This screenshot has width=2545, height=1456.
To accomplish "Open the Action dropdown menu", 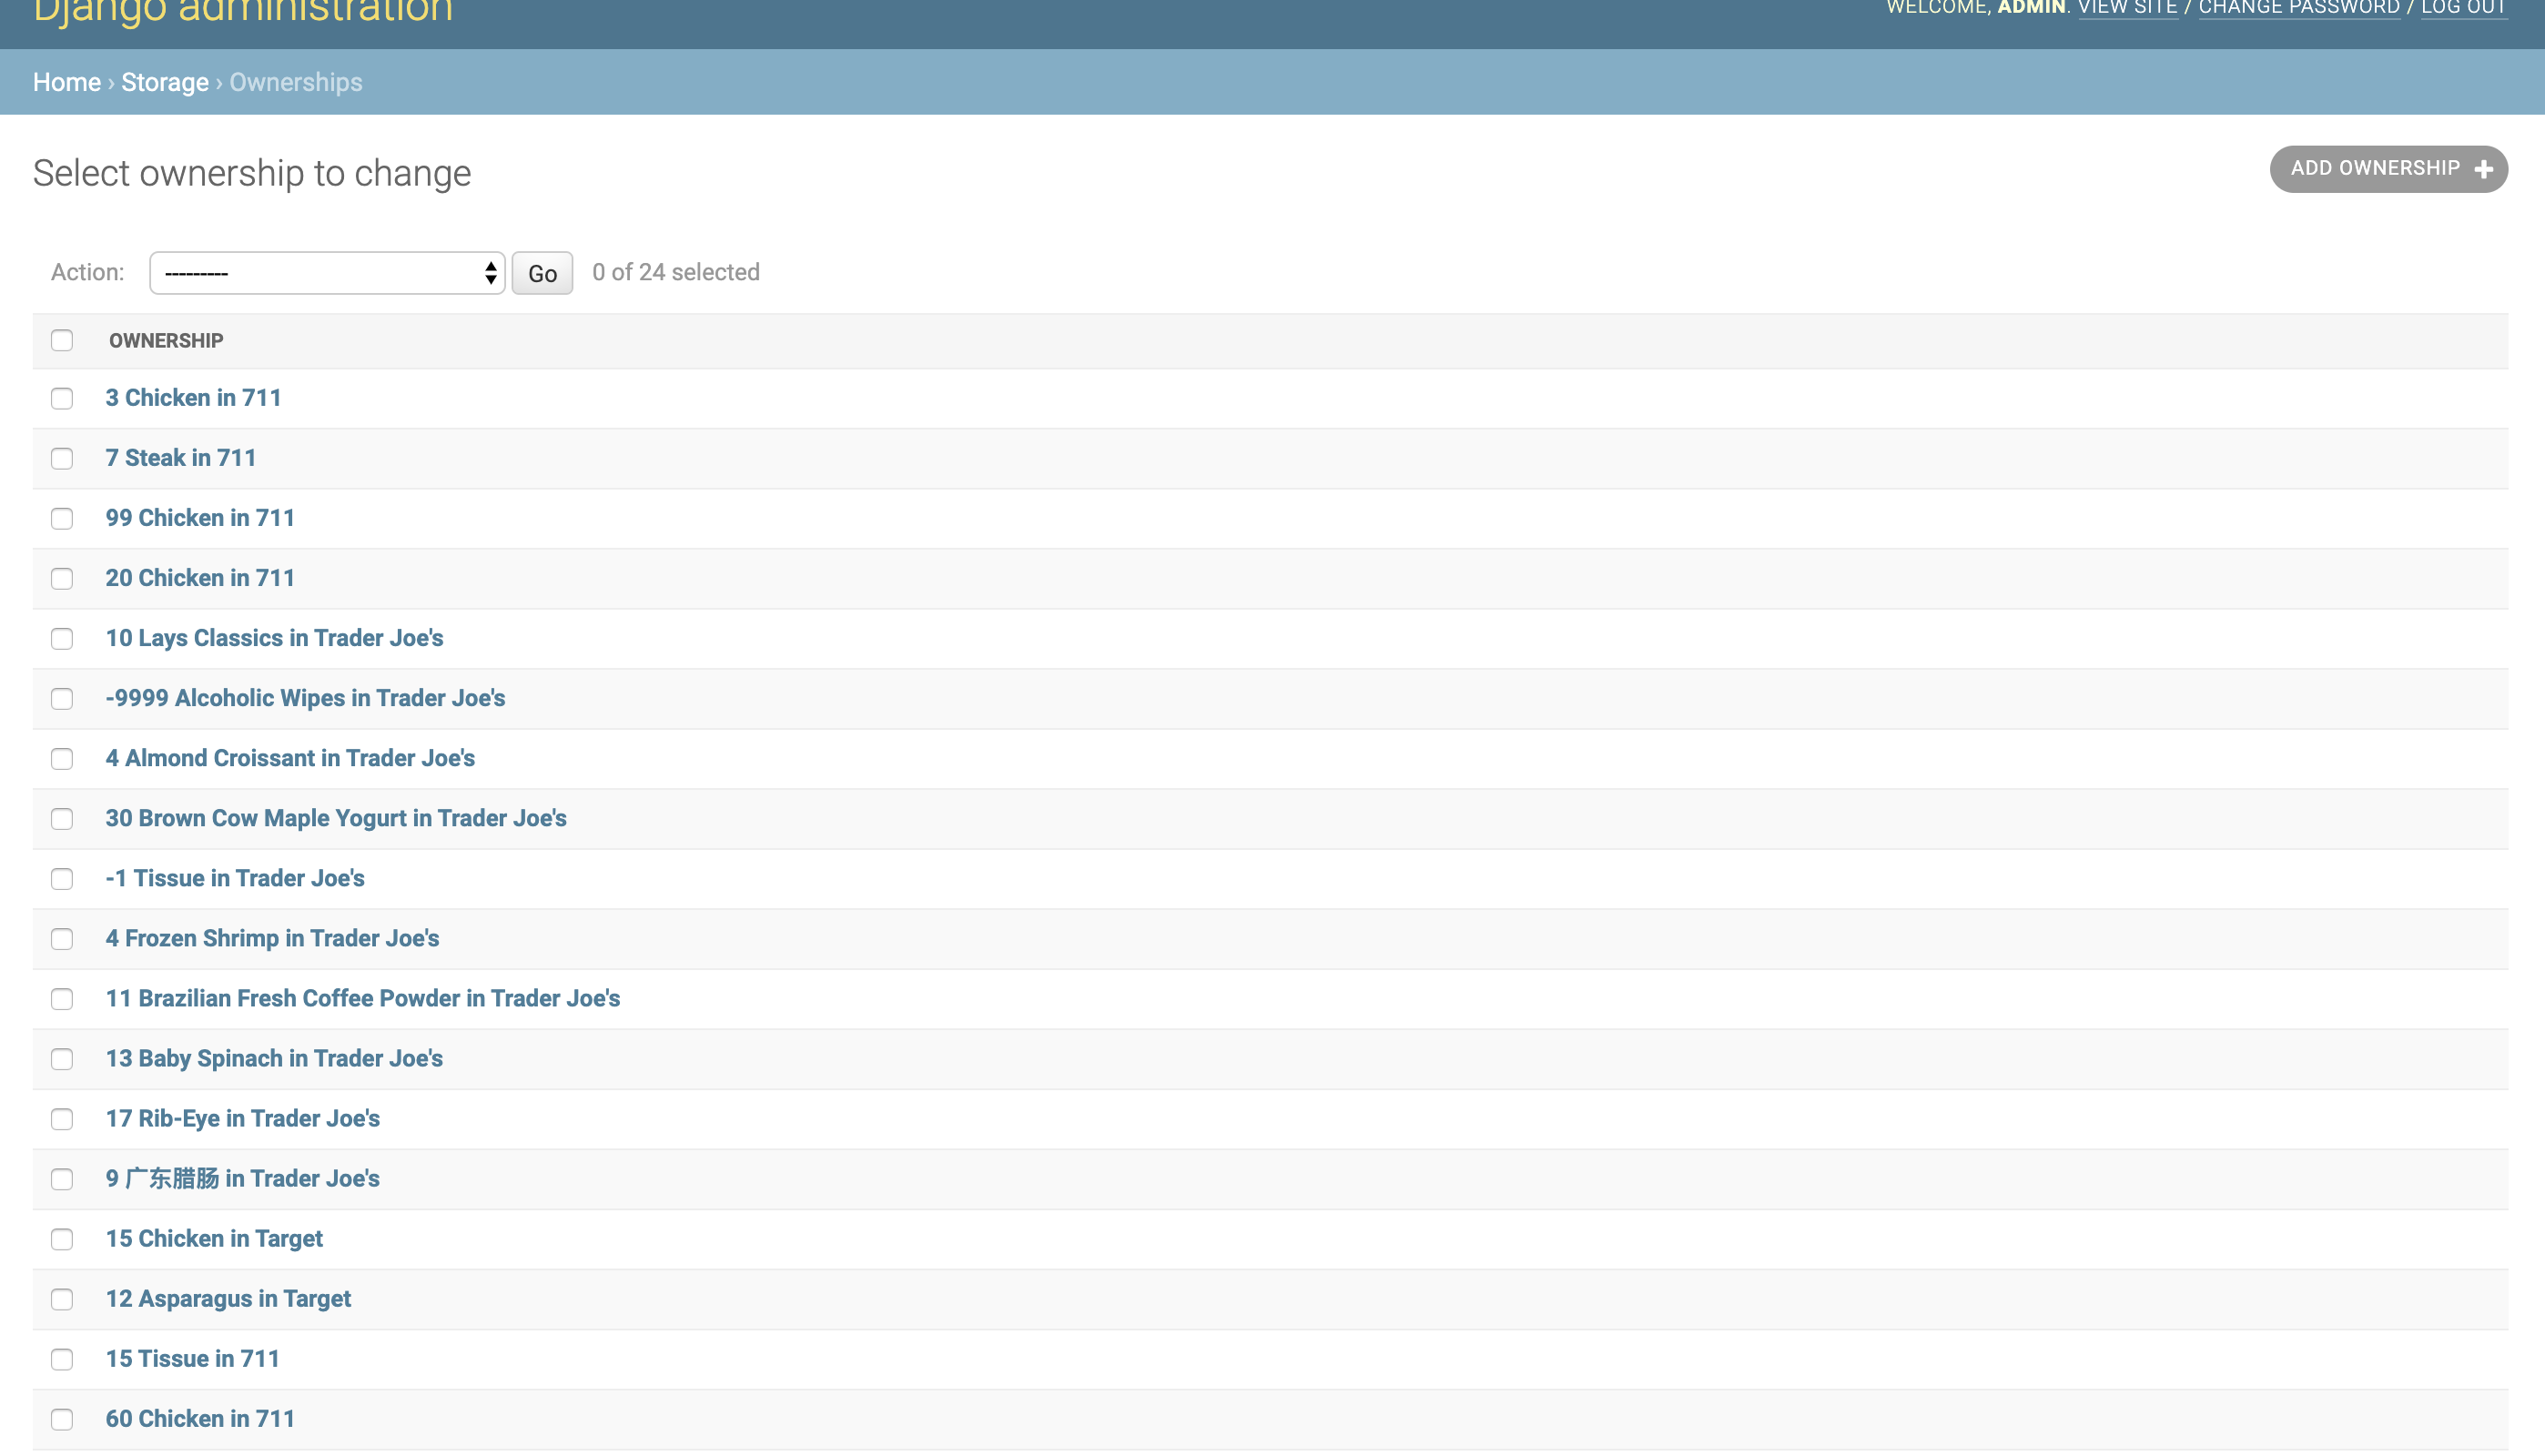I will pyautogui.click(x=327, y=273).
